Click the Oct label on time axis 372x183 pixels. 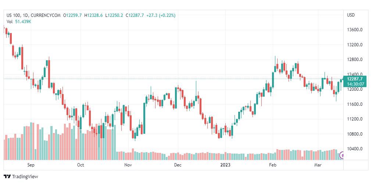pos(81,165)
